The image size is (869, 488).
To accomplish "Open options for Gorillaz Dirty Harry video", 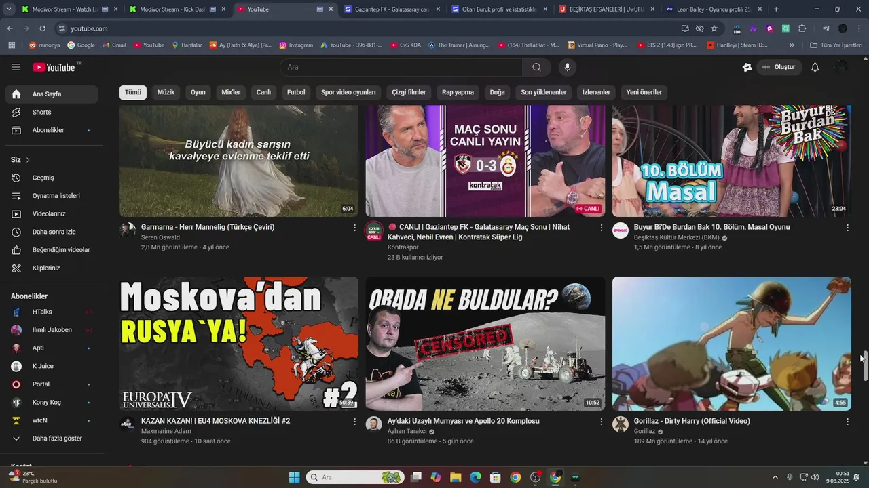I will [x=847, y=422].
